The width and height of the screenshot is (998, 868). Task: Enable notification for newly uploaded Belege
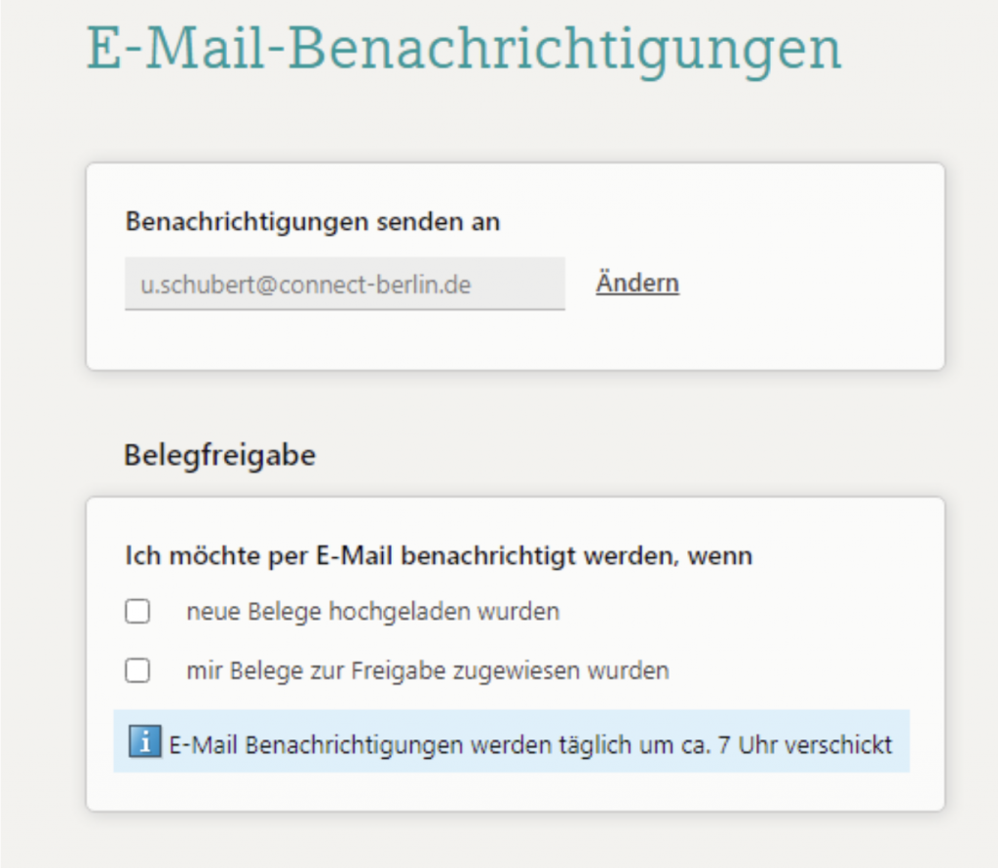coord(137,612)
